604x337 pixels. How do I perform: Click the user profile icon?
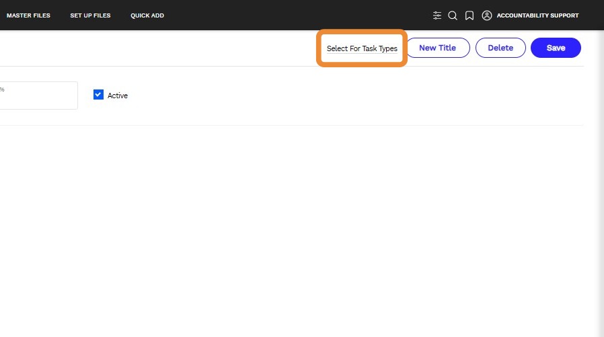(x=487, y=15)
